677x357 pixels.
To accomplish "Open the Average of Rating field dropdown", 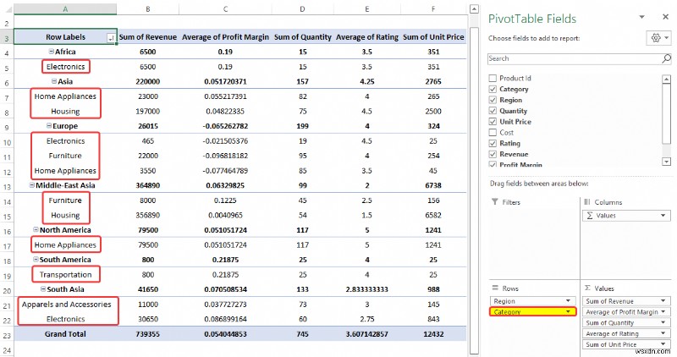I will (663, 333).
